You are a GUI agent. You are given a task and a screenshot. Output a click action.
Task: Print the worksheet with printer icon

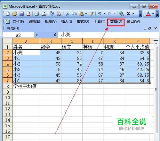click(37, 14)
